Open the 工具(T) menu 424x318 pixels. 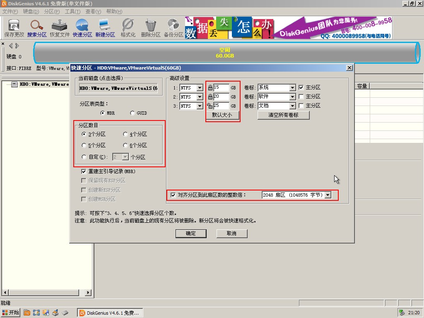tap(72, 12)
